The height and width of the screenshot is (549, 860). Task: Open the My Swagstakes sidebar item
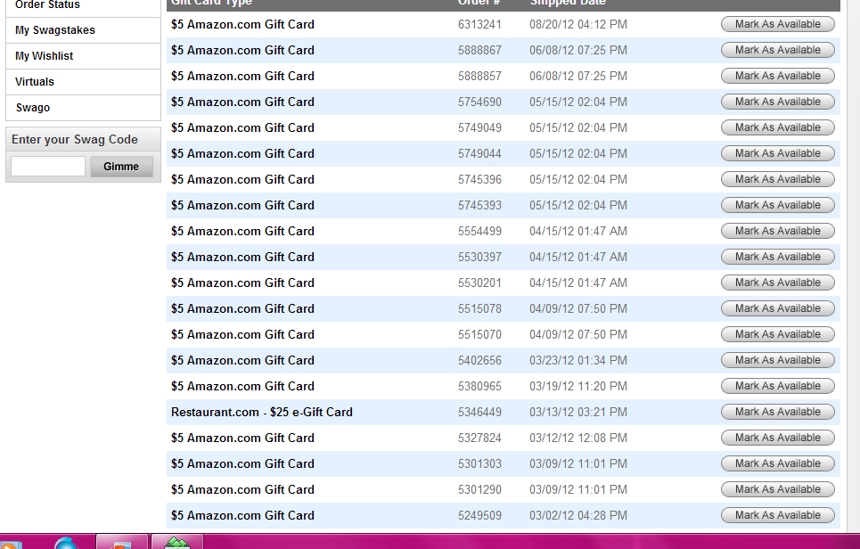[55, 30]
